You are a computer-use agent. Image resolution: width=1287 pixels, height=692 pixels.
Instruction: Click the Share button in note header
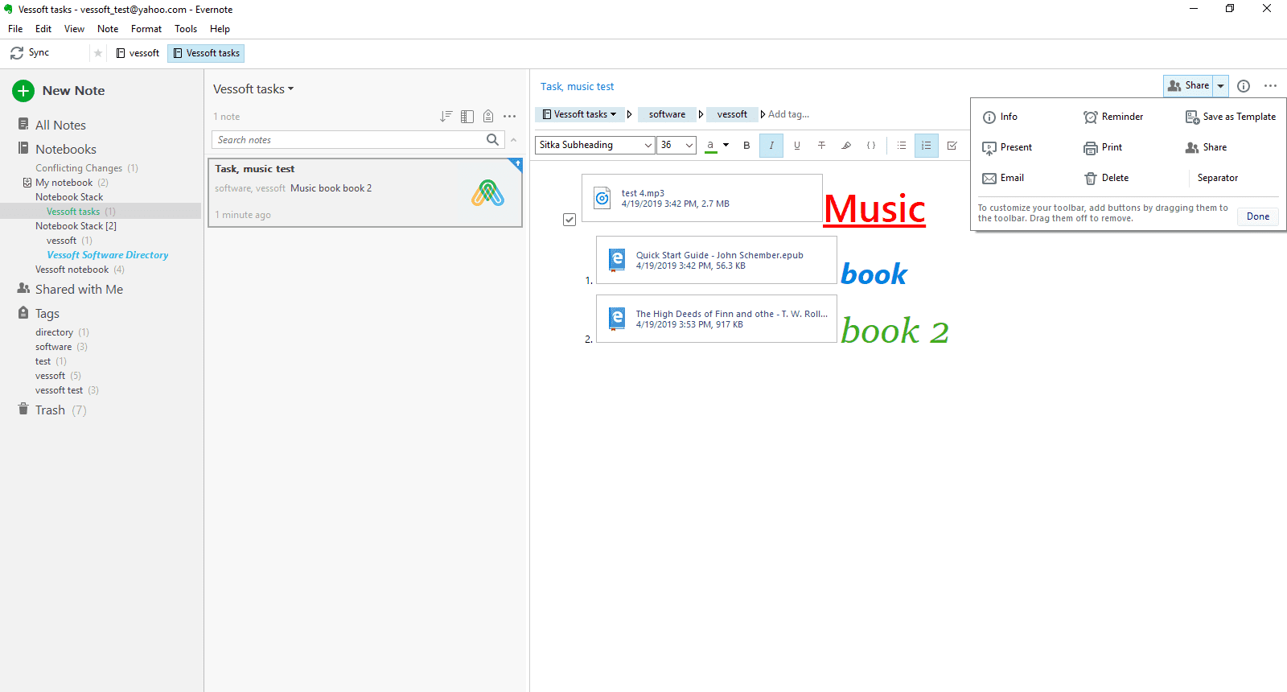tap(1188, 86)
